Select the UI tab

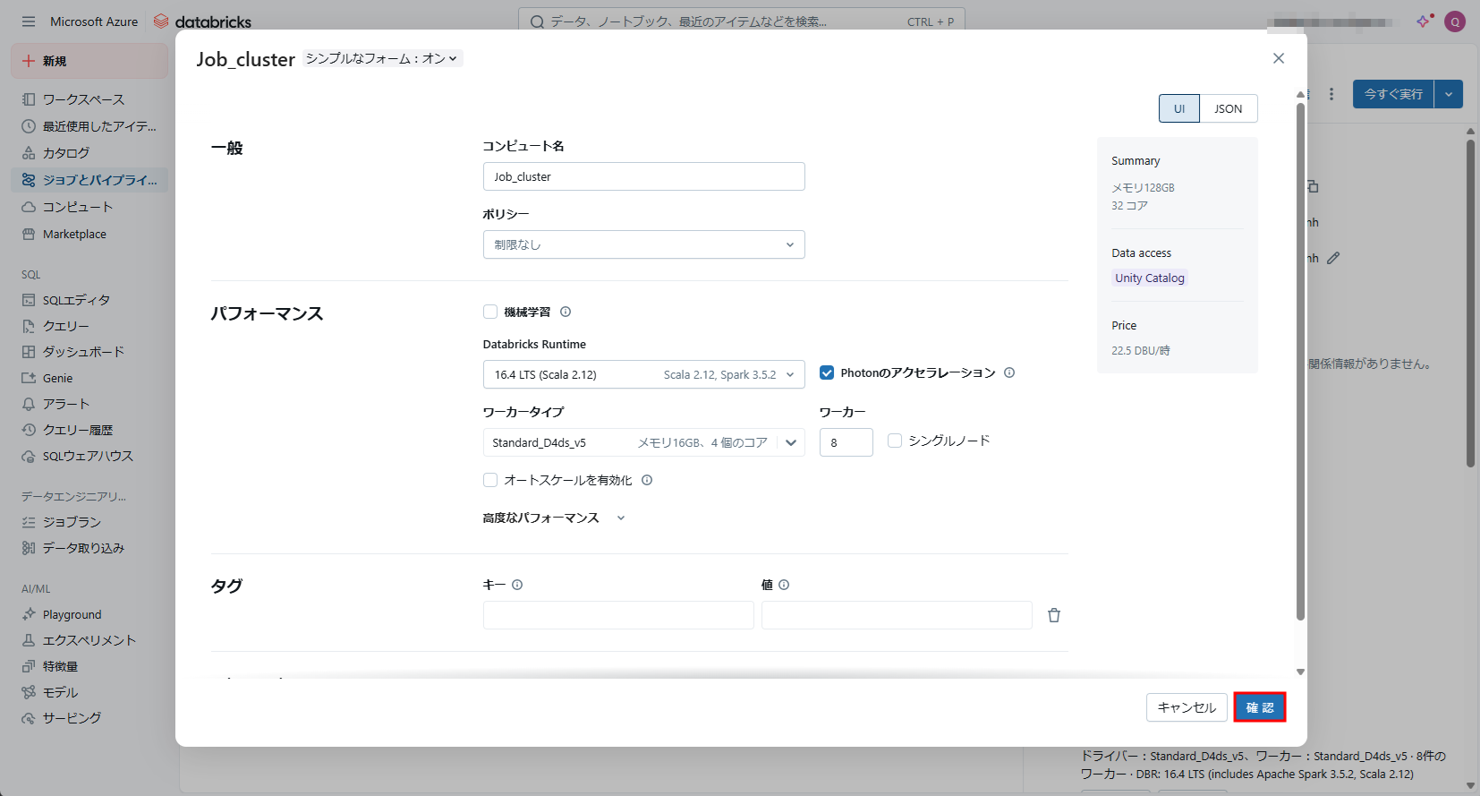click(1179, 108)
